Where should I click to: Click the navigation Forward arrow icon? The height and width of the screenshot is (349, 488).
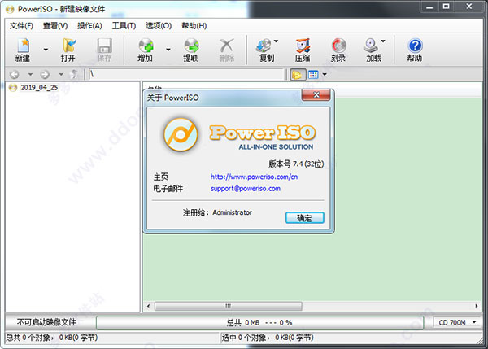pos(45,74)
